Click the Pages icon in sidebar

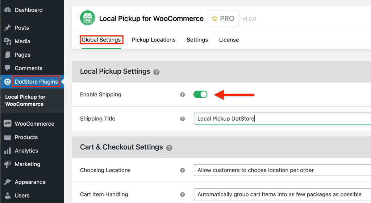pos(8,55)
